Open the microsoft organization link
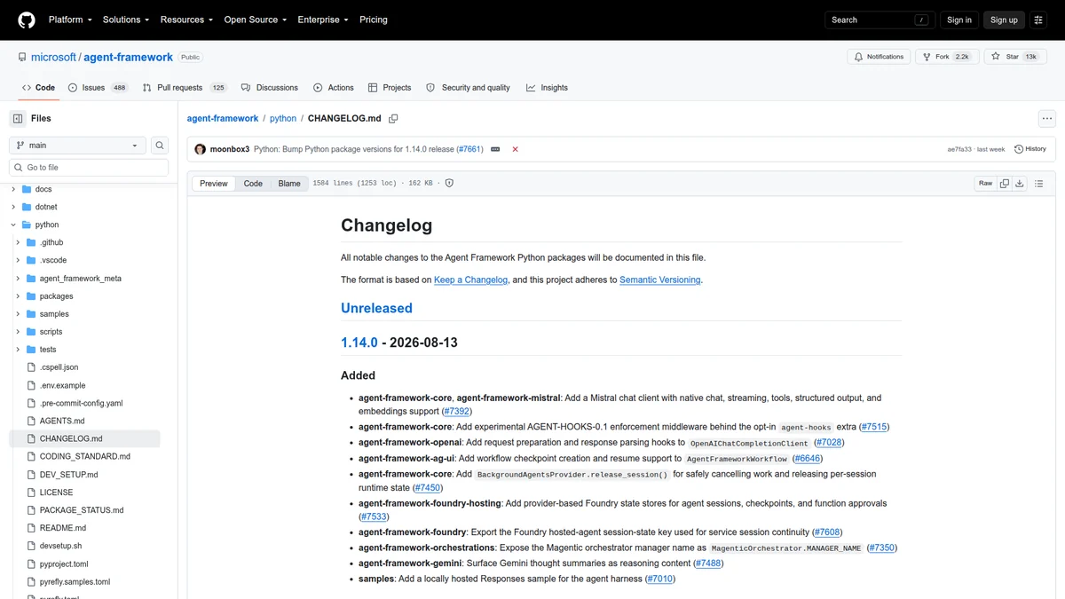 (x=53, y=57)
